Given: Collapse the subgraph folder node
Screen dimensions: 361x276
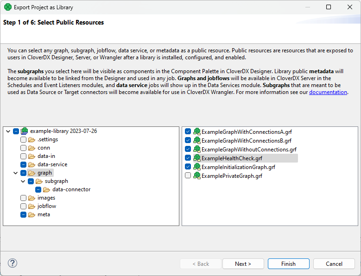Looking at the screenshot, I should (23, 181).
